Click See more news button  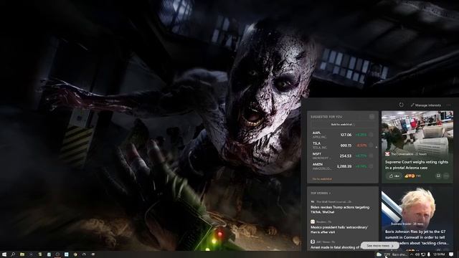379,245
